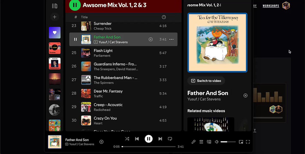Click profile avatar in background window
Viewport: 305px width, 154px height.
286,6
